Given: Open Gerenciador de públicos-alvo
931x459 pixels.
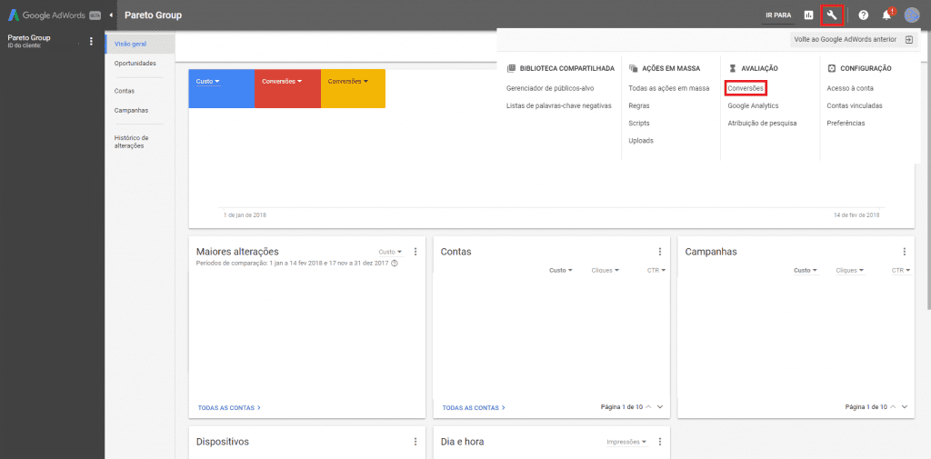Looking at the screenshot, I should tap(550, 88).
